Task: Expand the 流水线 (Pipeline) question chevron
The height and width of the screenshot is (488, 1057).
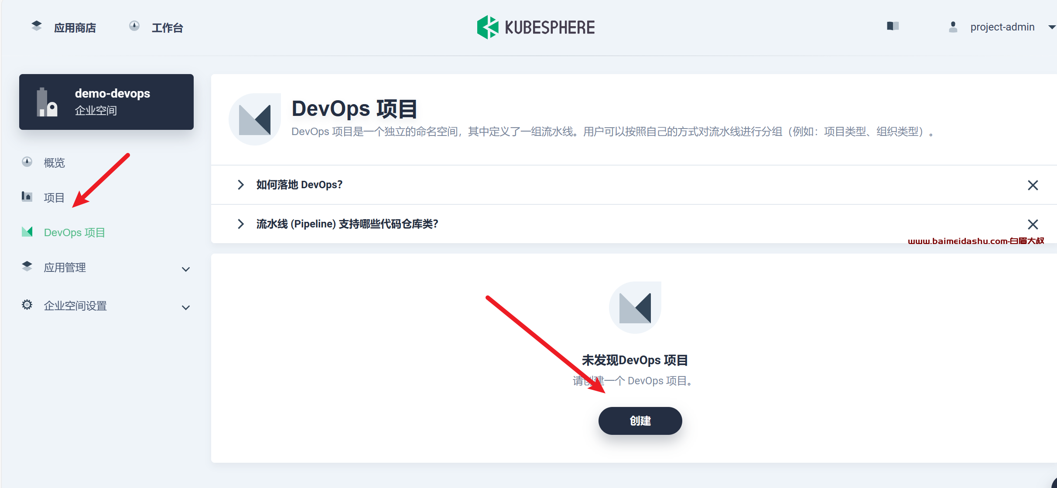Action: (240, 224)
